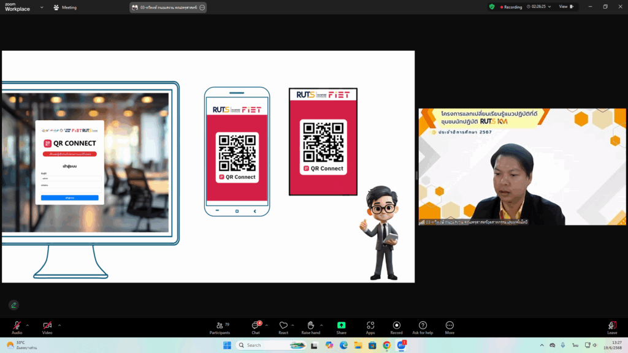628x353 pixels.
Task: Open the React emoji menu
Action: (x=283, y=327)
